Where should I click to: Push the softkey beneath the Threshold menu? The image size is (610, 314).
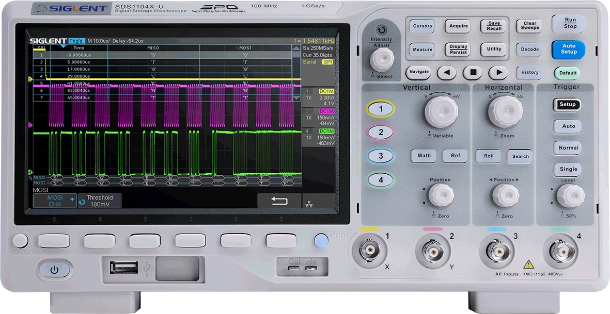100,241
